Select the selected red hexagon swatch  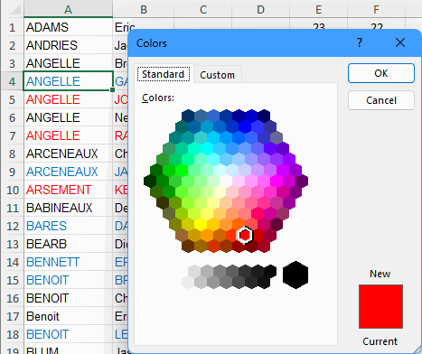point(245,235)
